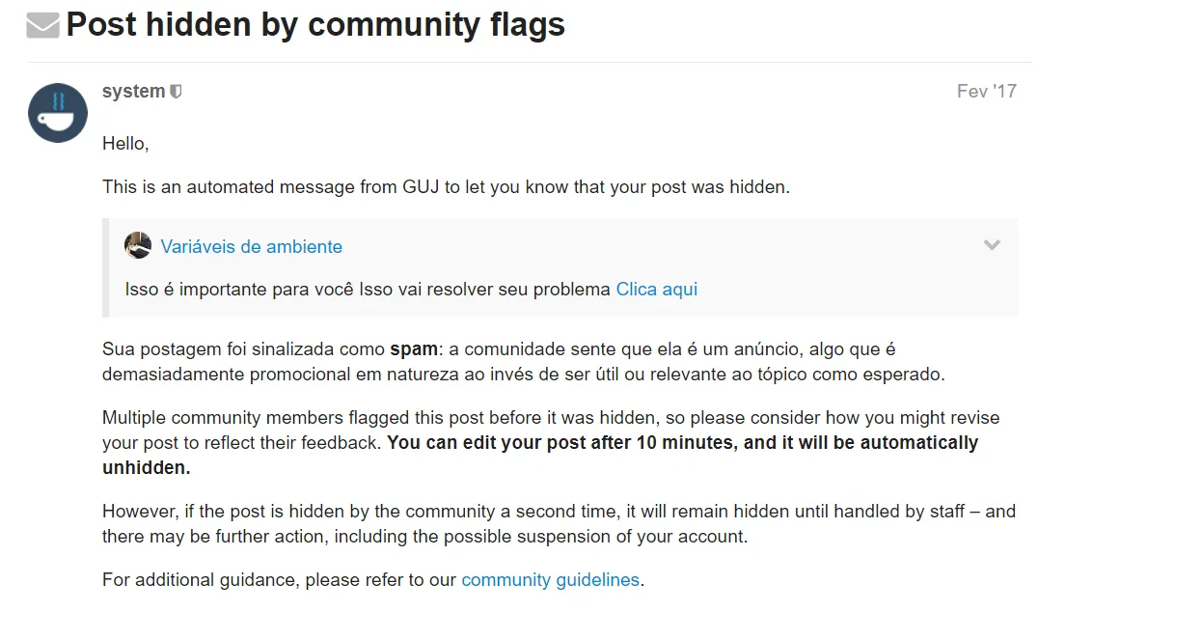Click the bold word "spam"
Viewport: 1202px width, 640px height.
(x=414, y=348)
